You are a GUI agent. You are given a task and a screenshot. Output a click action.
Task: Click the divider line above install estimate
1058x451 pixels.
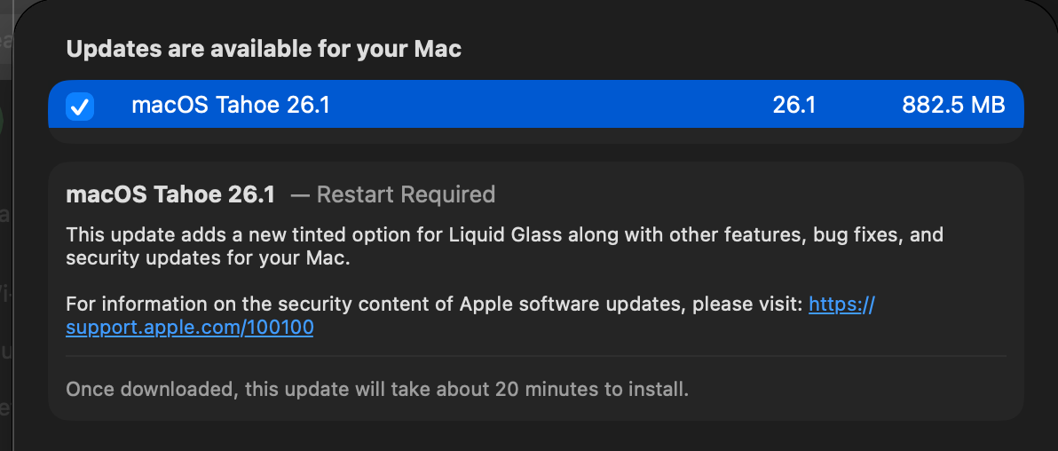(535, 356)
